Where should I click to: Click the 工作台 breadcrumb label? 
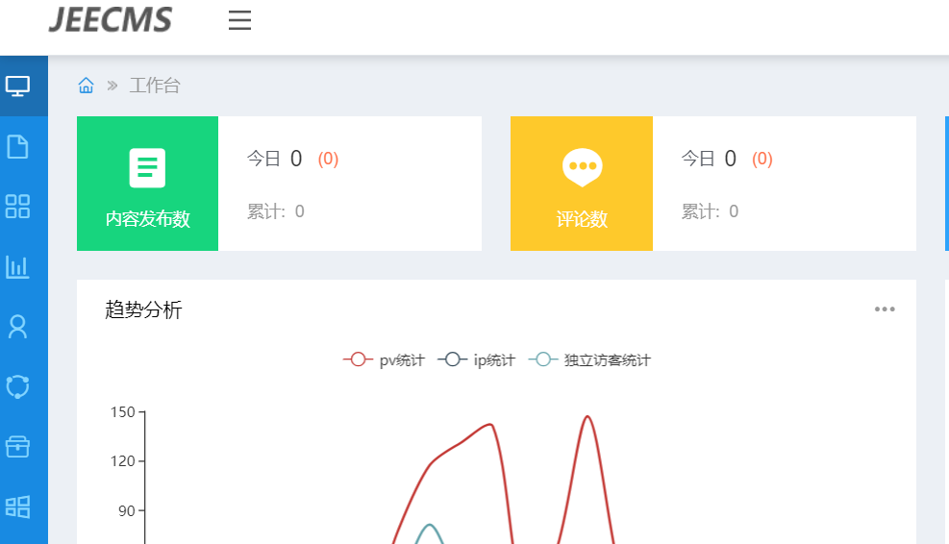[155, 86]
